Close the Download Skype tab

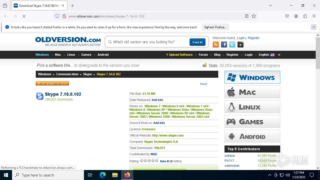point(63,5)
